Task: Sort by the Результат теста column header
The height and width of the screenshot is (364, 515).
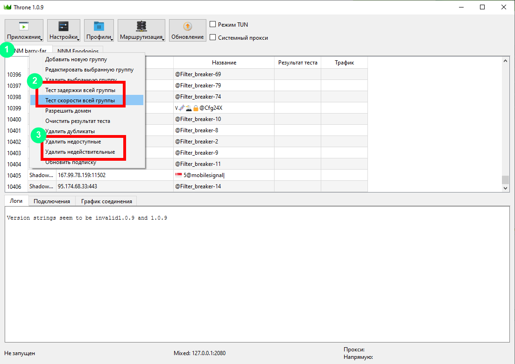Action: [x=297, y=63]
